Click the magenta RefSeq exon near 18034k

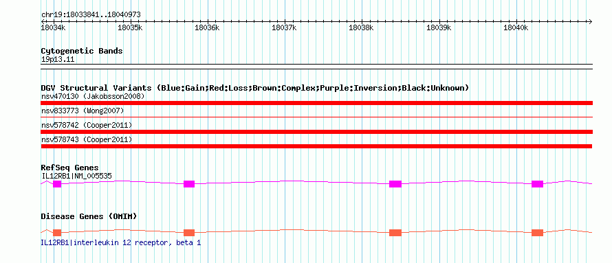tap(57, 184)
